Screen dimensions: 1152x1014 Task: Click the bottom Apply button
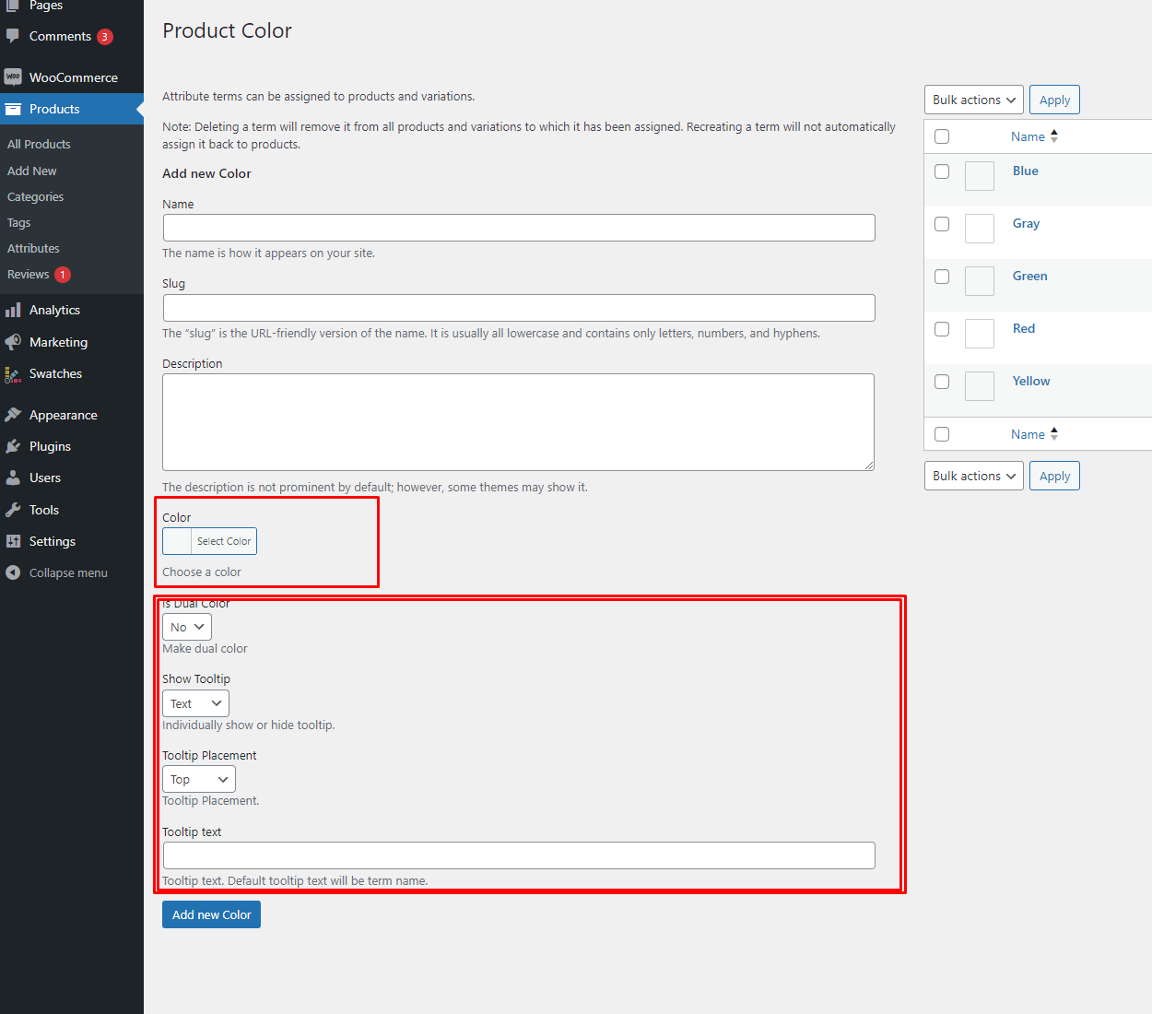[x=1054, y=476]
